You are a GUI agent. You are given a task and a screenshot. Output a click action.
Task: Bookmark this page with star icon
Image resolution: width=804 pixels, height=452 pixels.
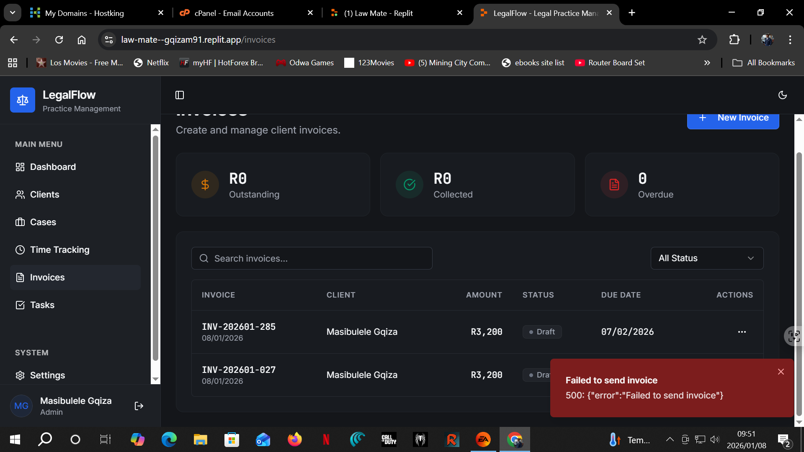tap(702, 40)
